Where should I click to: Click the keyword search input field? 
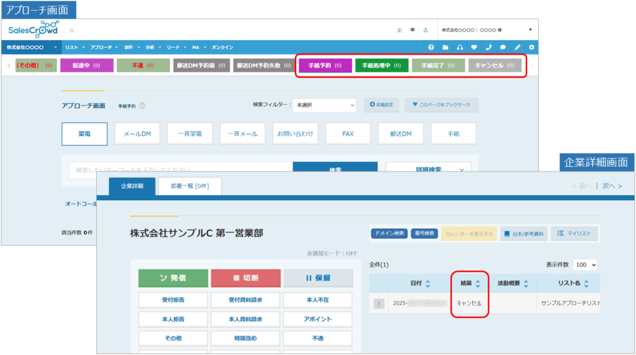coord(180,170)
